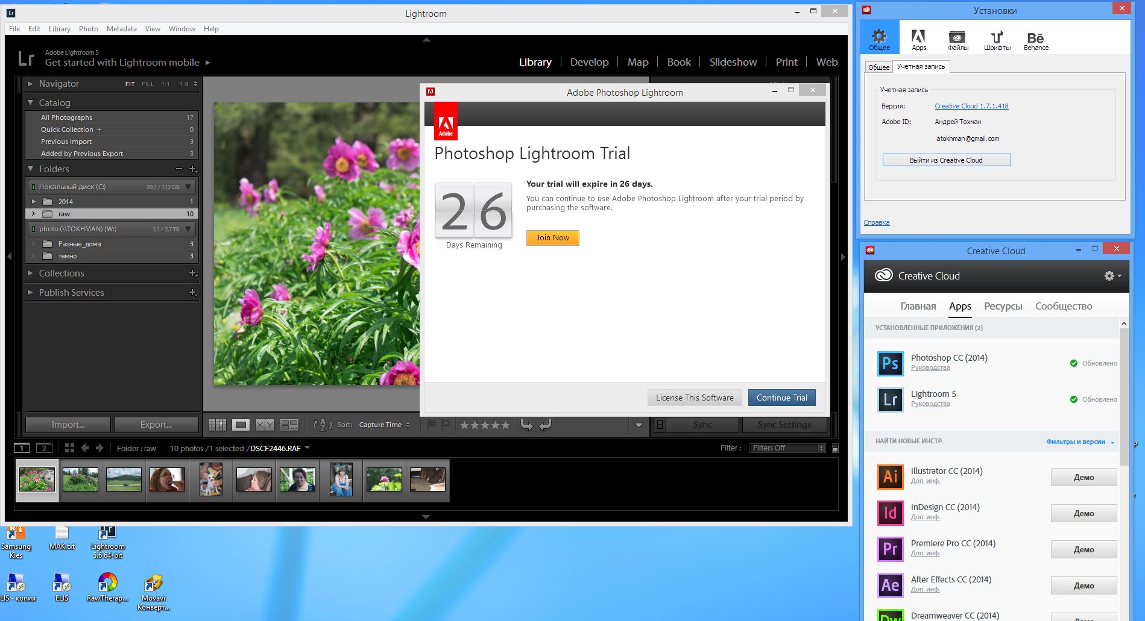1145x621 pixels.
Task: Switch to Loupe view in the toolbar
Action: (x=241, y=425)
